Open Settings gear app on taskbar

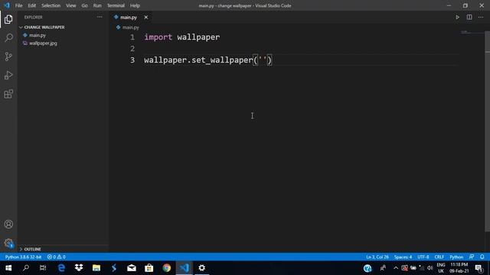pos(202,268)
